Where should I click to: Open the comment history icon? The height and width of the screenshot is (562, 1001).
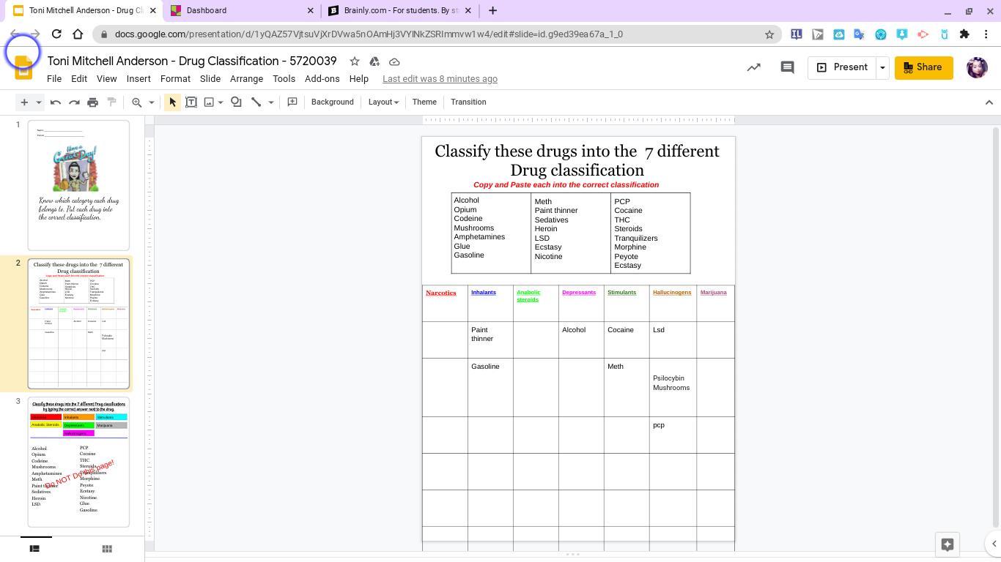pos(788,67)
